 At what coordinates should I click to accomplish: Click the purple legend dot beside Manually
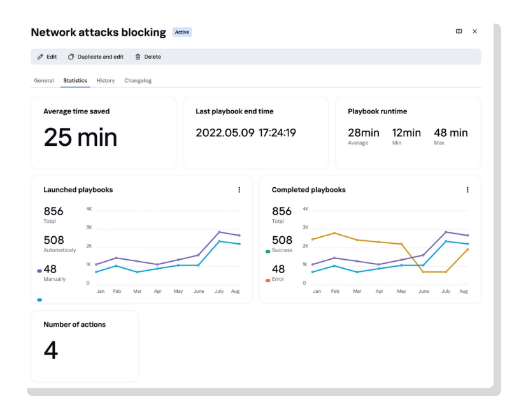[x=39, y=271]
